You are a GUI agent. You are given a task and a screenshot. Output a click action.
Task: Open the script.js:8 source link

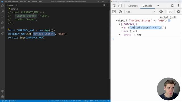coord(167,17)
